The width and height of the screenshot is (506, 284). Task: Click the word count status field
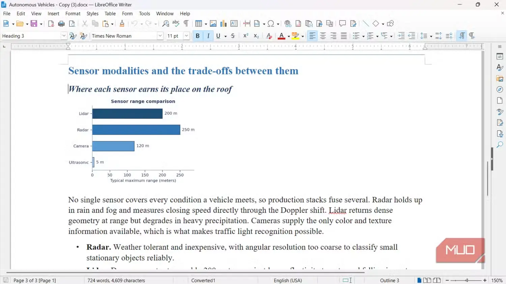point(116,280)
